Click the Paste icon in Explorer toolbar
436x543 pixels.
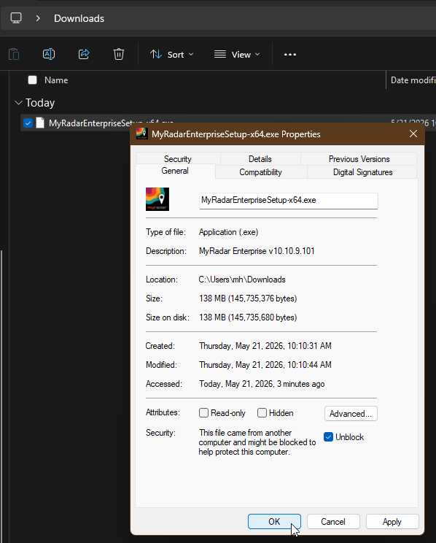tap(14, 54)
